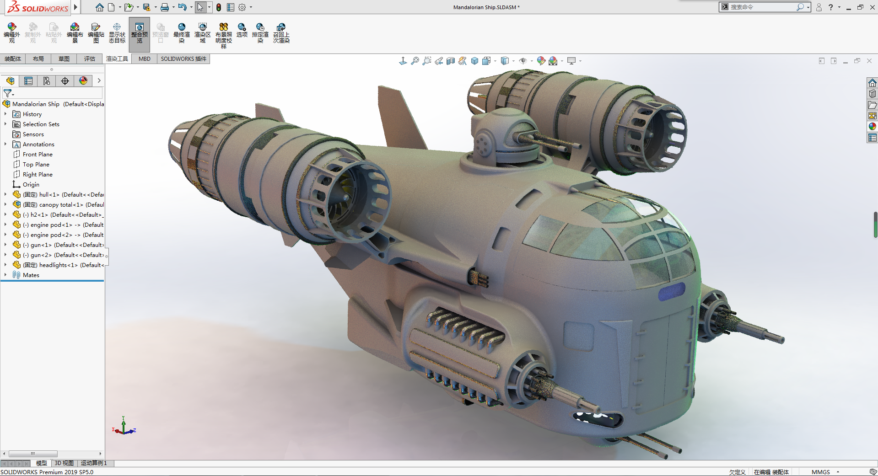The image size is (878, 476).
Task: Open Design Library in task pane
Action: (x=873, y=94)
